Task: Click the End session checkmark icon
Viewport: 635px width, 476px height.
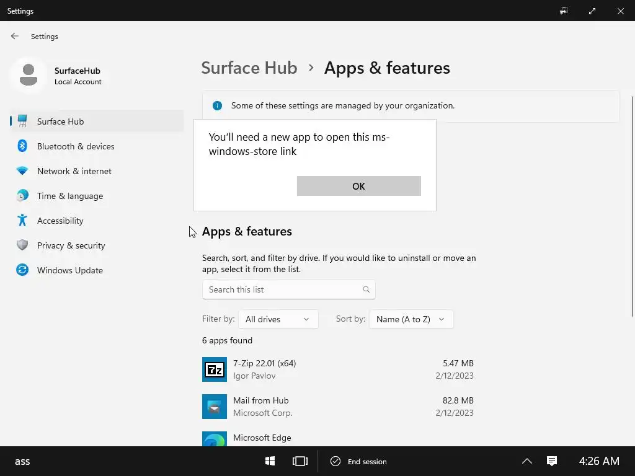Action: [335, 461]
